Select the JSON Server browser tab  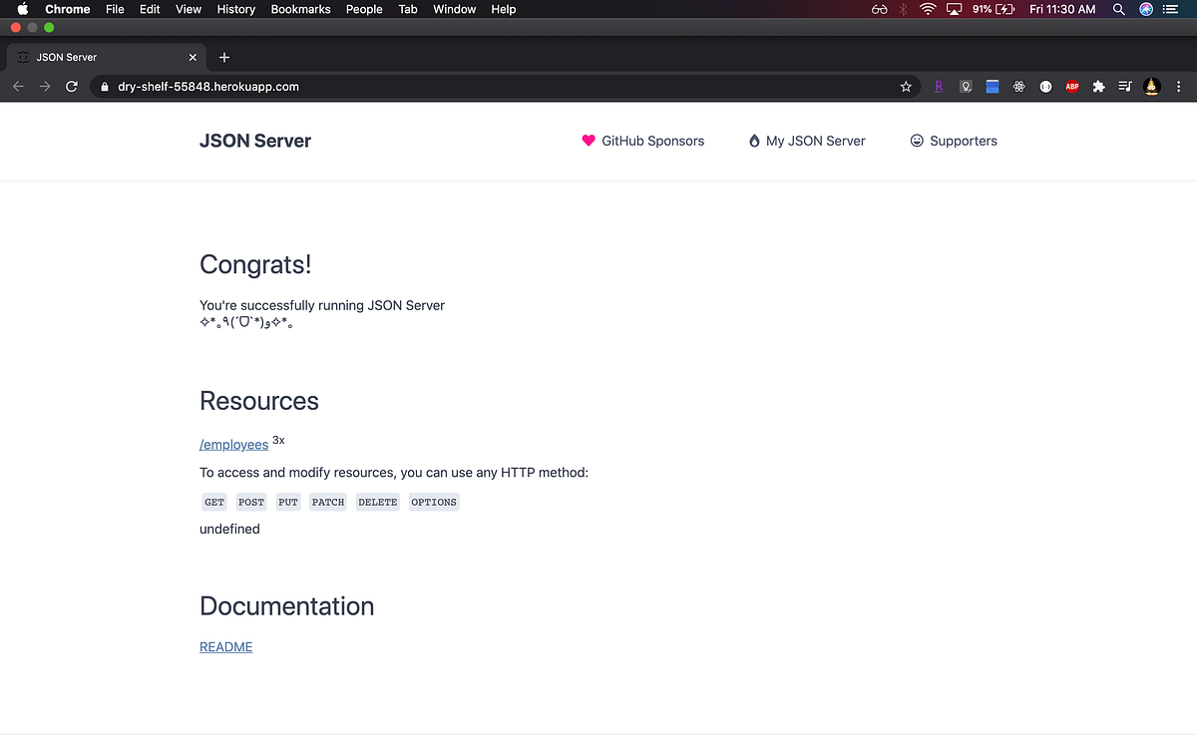coord(105,57)
